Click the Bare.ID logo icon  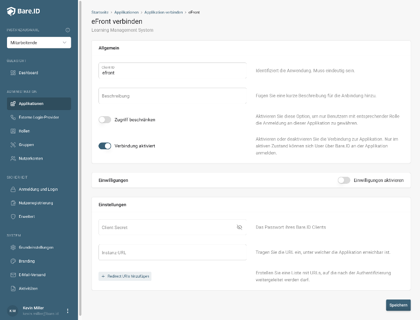coord(11,11)
